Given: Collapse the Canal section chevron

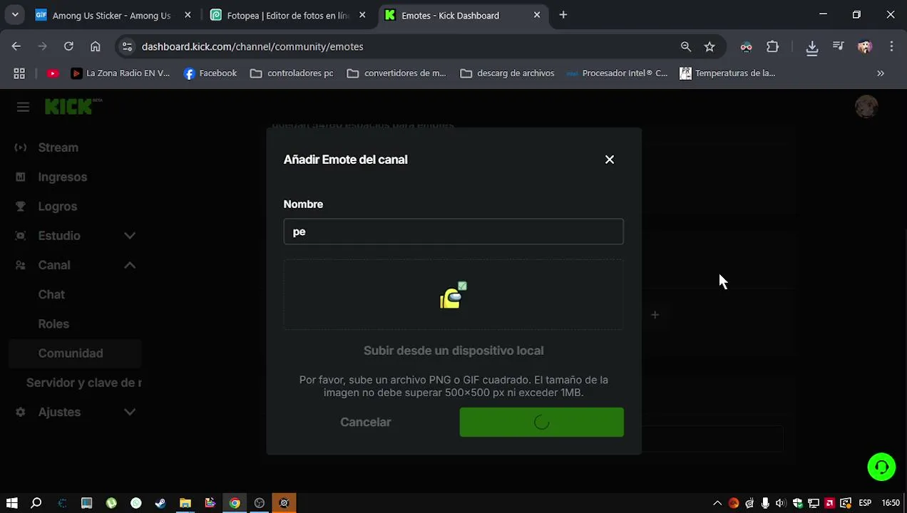Looking at the screenshot, I should (130, 265).
